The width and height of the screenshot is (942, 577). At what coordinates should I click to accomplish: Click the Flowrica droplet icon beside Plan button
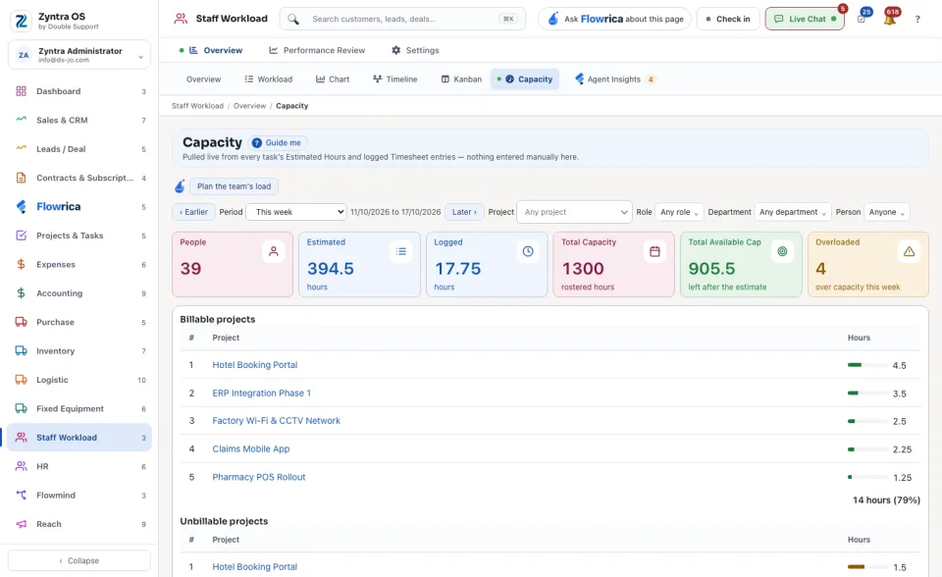pos(179,186)
